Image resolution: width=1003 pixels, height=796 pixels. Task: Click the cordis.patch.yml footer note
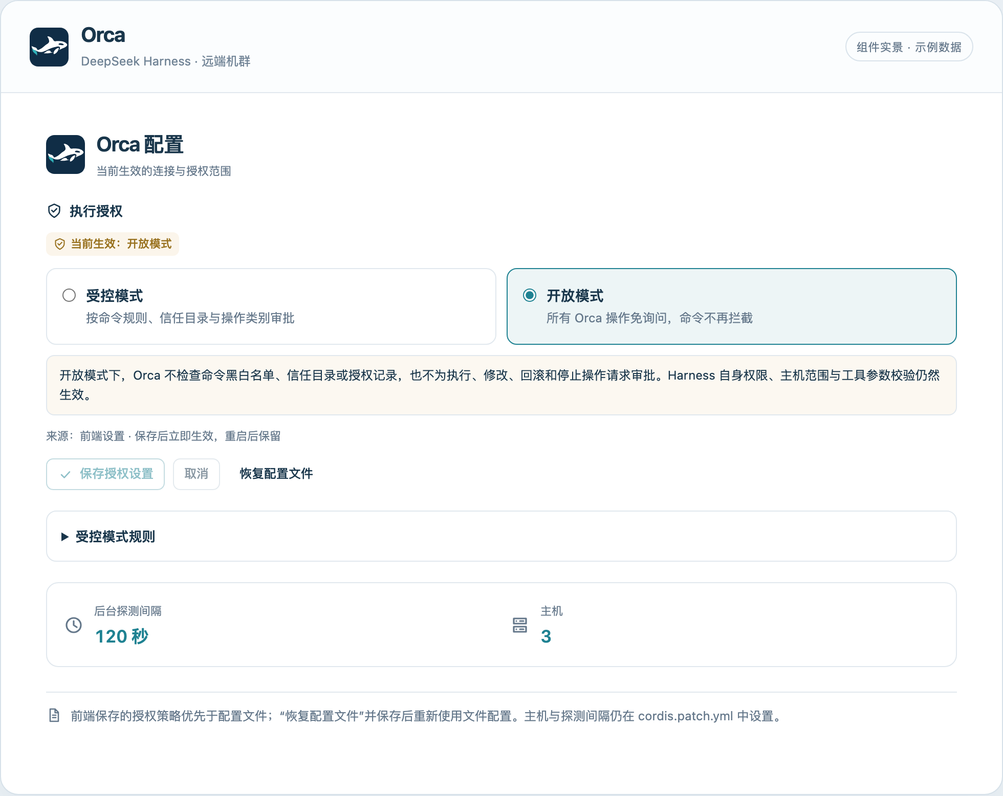coord(427,716)
